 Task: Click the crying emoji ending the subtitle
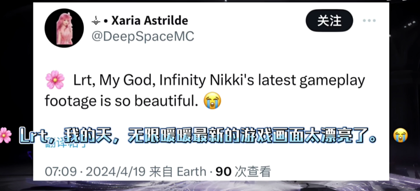click(x=400, y=136)
